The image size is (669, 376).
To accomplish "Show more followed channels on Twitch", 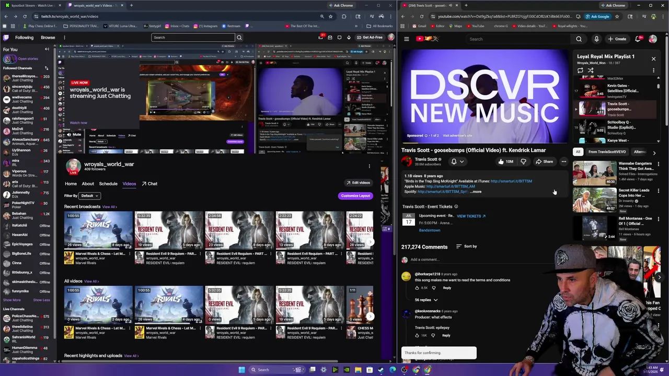I will [x=12, y=300].
